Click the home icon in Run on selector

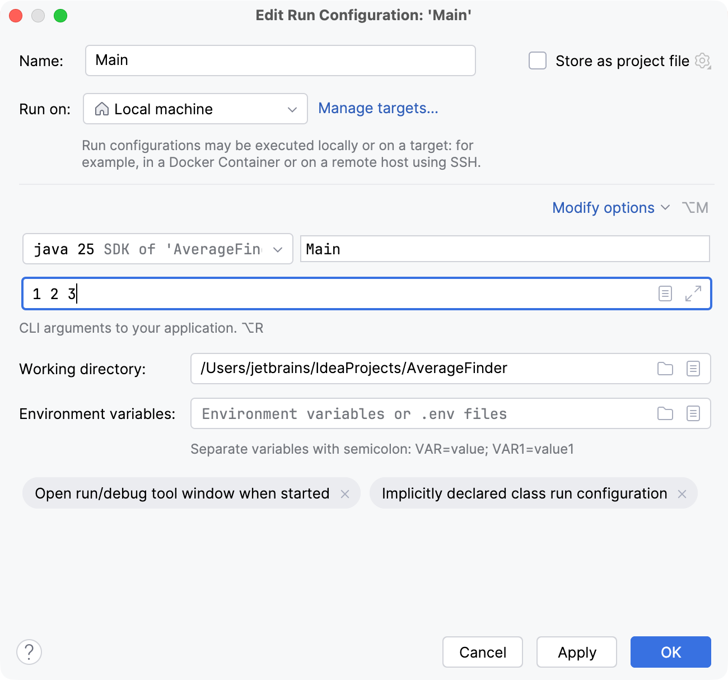101,109
